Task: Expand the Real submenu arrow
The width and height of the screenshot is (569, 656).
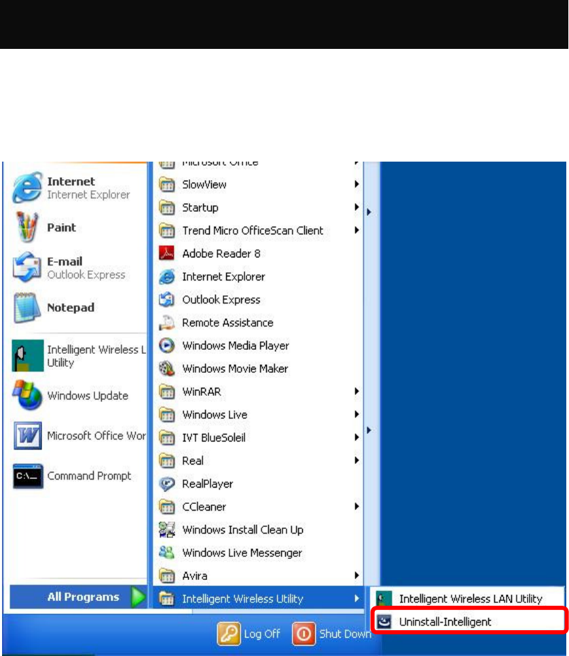Action: click(x=356, y=460)
